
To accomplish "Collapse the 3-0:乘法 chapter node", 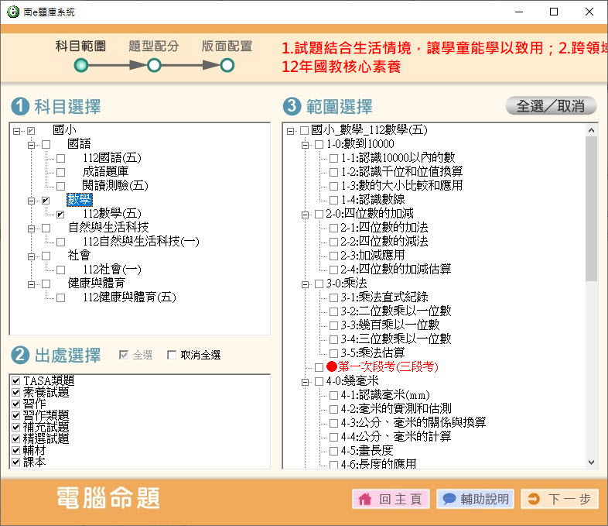I will point(305,284).
